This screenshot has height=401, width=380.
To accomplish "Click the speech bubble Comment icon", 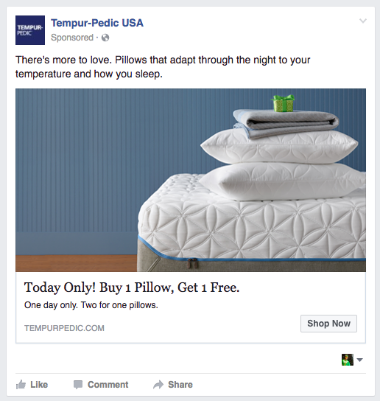I will coord(78,385).
